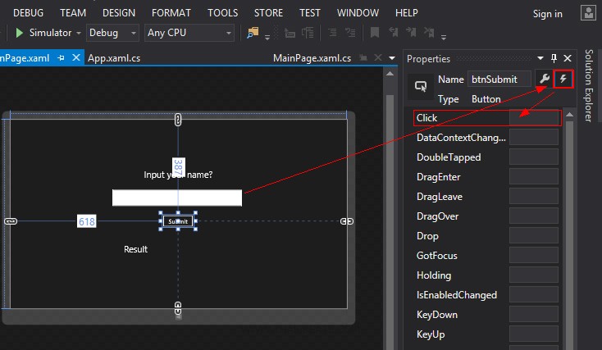Click the Click event handler field

point(534,118)
